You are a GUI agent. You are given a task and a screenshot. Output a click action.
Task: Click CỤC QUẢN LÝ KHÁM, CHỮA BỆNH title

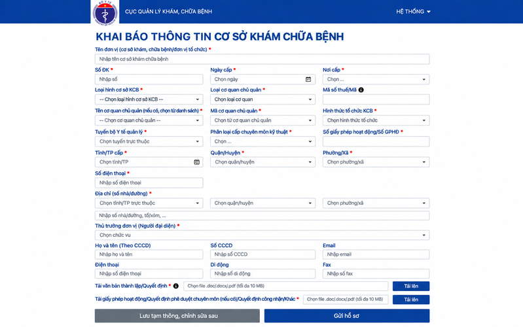click(x=168, y=12)
